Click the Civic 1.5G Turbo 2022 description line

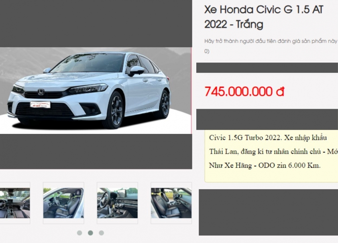point(268,138)
